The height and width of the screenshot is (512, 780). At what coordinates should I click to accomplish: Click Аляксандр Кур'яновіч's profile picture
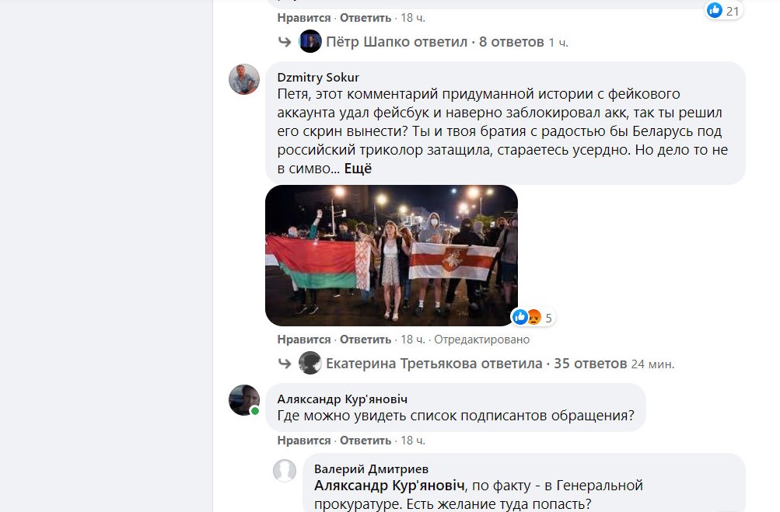243,400
